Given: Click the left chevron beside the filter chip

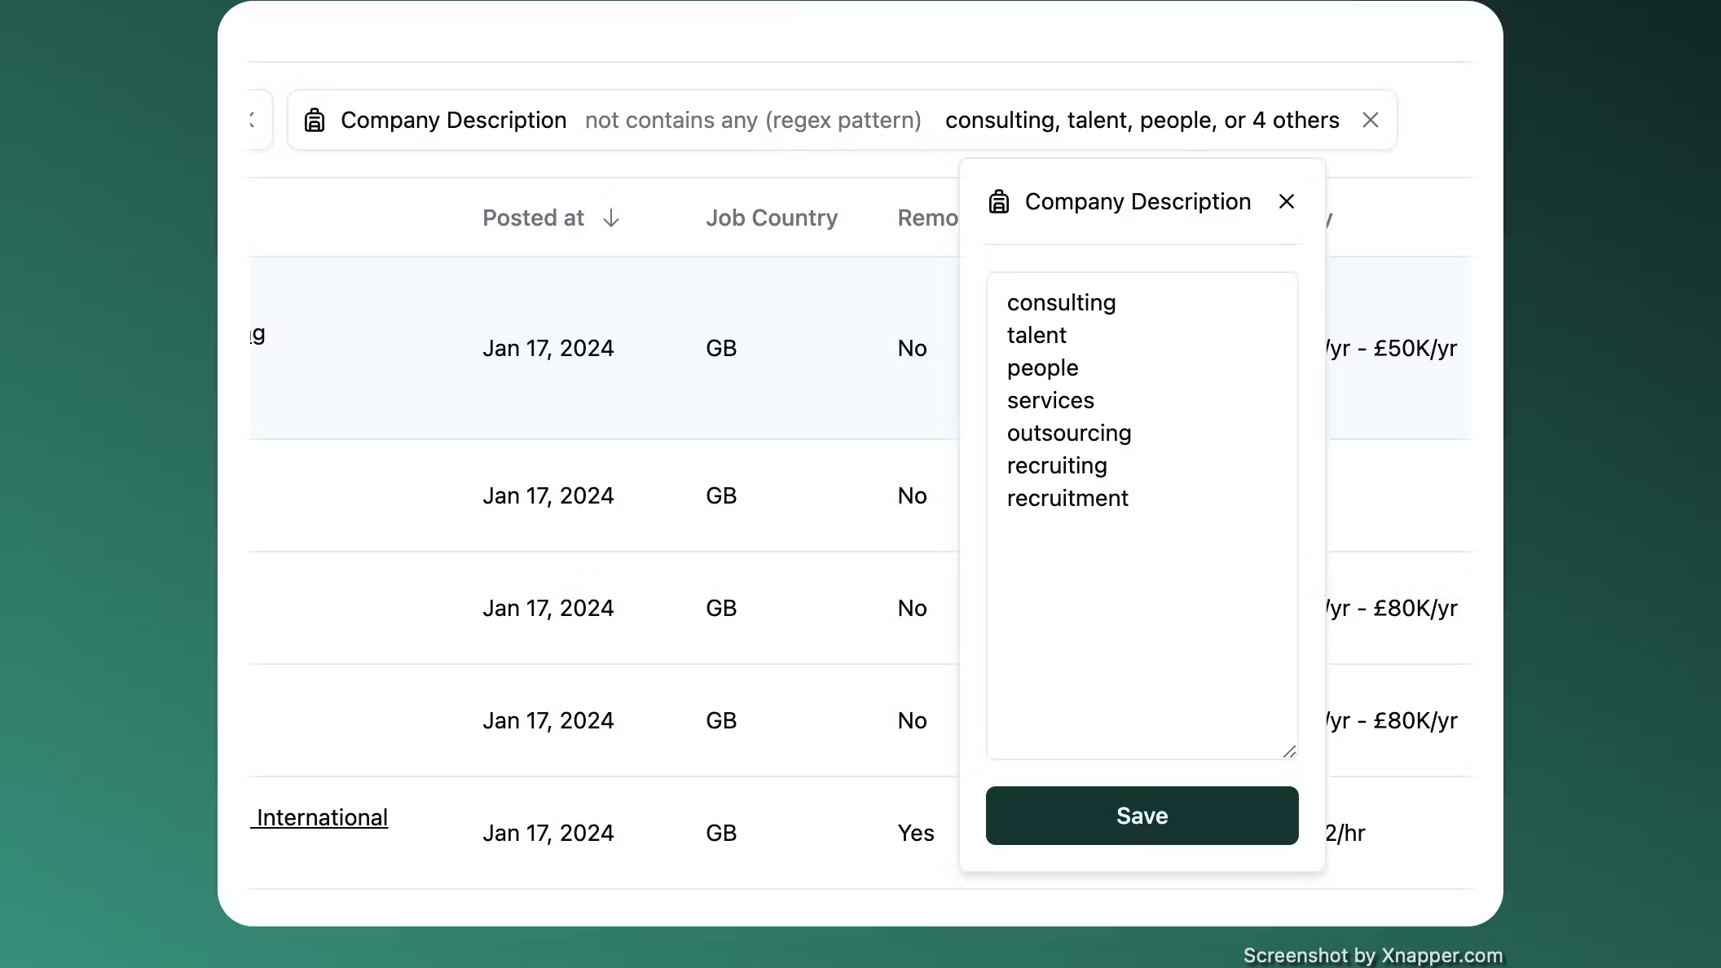Looking at the screenshot, I should coord(251,120).
